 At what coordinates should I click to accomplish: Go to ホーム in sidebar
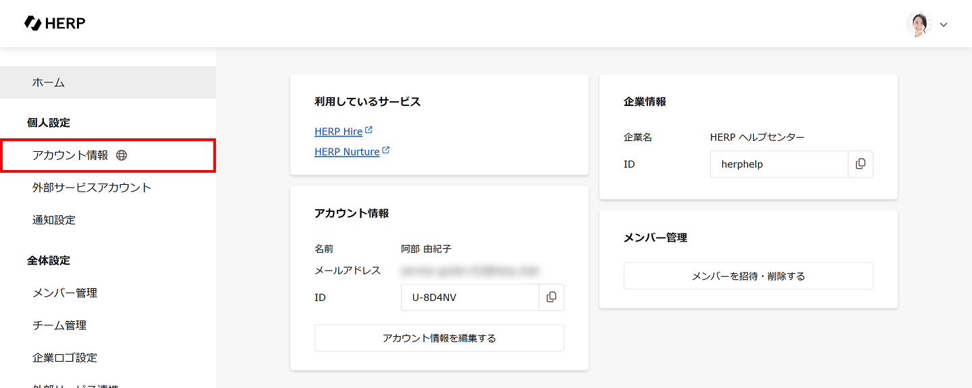(49, 82)
